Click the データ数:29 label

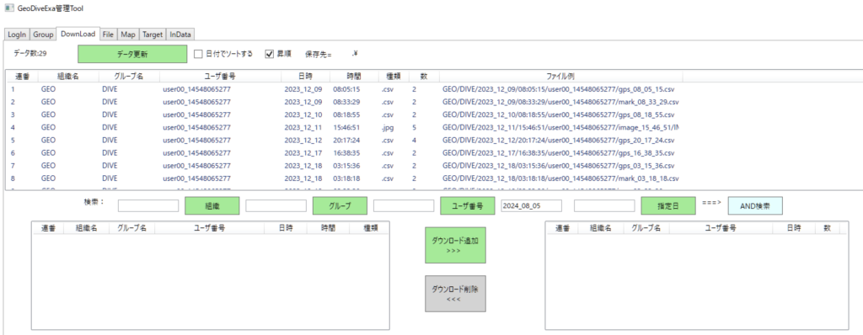coord(29,54)
